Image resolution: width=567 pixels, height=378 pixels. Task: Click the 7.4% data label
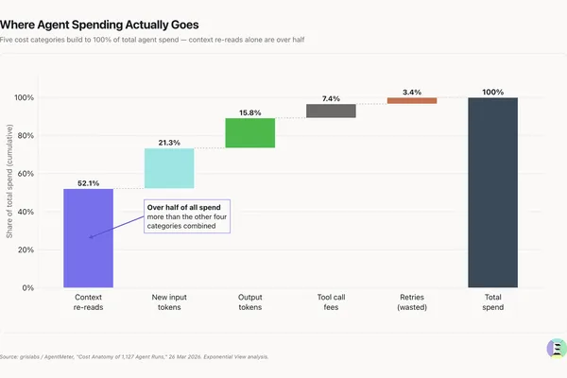332,98
